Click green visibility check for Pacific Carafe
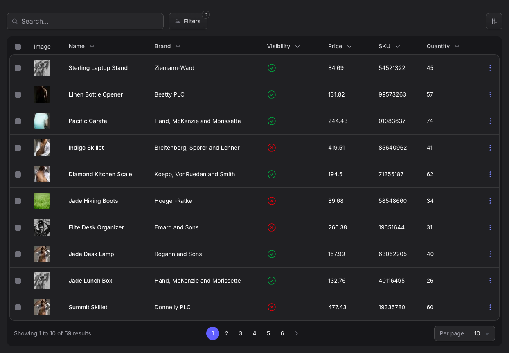 click(x=272, y=121)
